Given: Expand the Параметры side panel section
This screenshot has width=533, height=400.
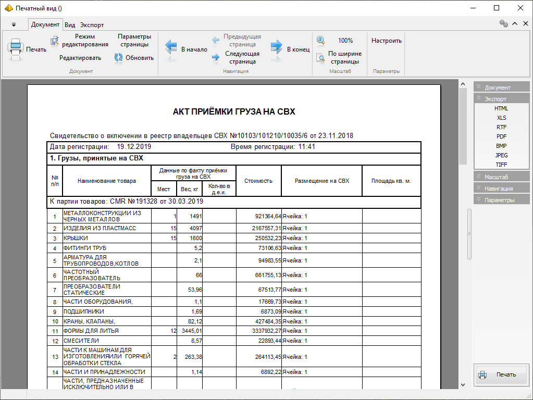Looking at the screenshot, I should click(x=502, y=200).
